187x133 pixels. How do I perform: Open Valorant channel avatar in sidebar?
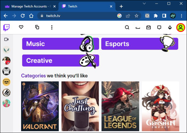tap(7, 50)
